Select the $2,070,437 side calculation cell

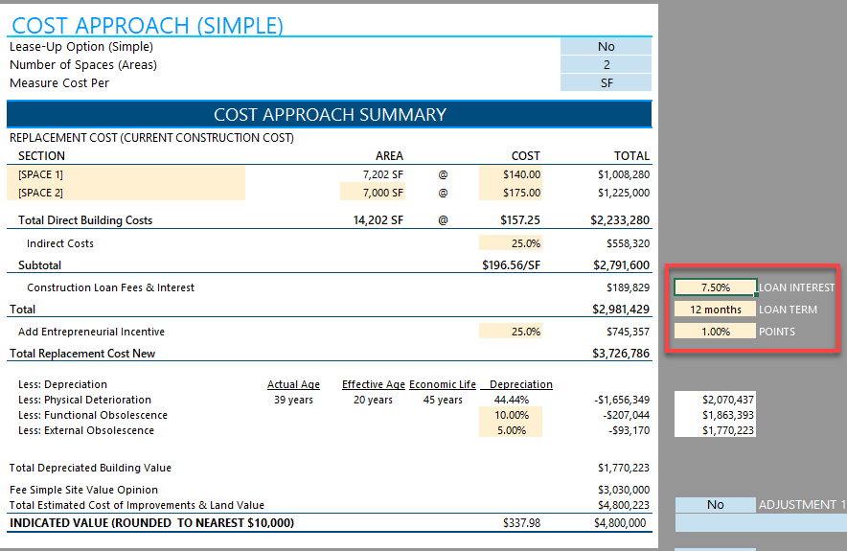coord(715,400)
